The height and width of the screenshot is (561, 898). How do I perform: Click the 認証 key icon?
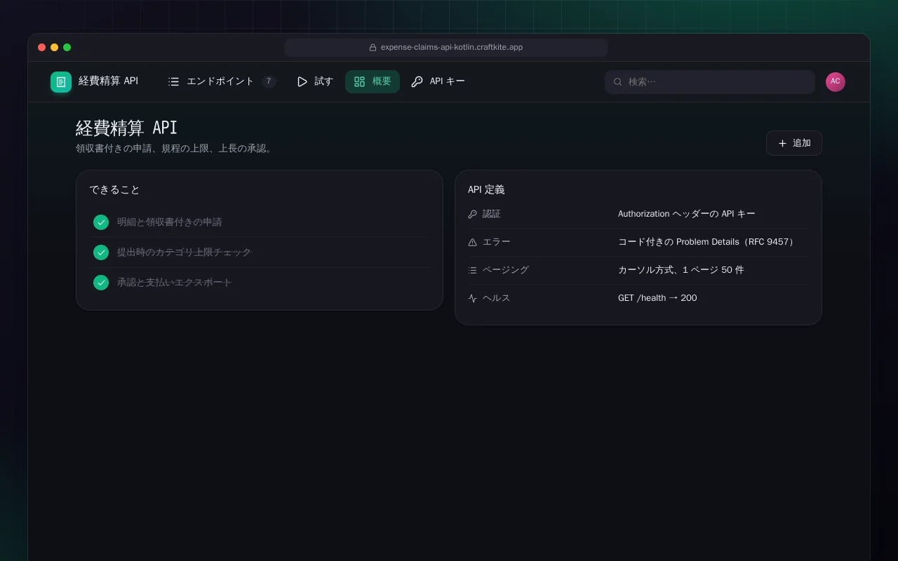(x=472, y=214)
